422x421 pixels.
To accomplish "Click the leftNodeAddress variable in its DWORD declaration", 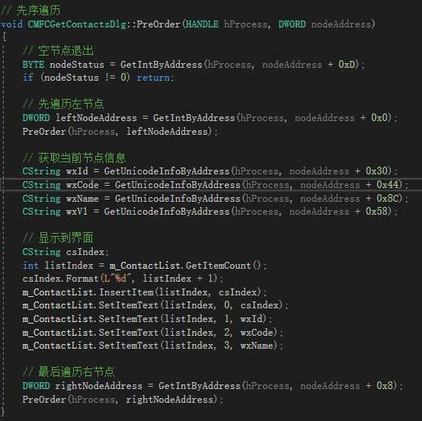I will coord(96,118).
